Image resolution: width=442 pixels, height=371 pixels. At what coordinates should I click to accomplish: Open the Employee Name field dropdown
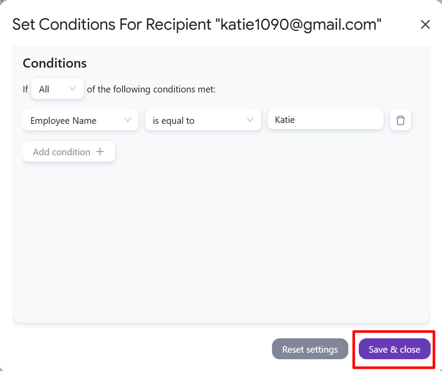pos(81,120)
